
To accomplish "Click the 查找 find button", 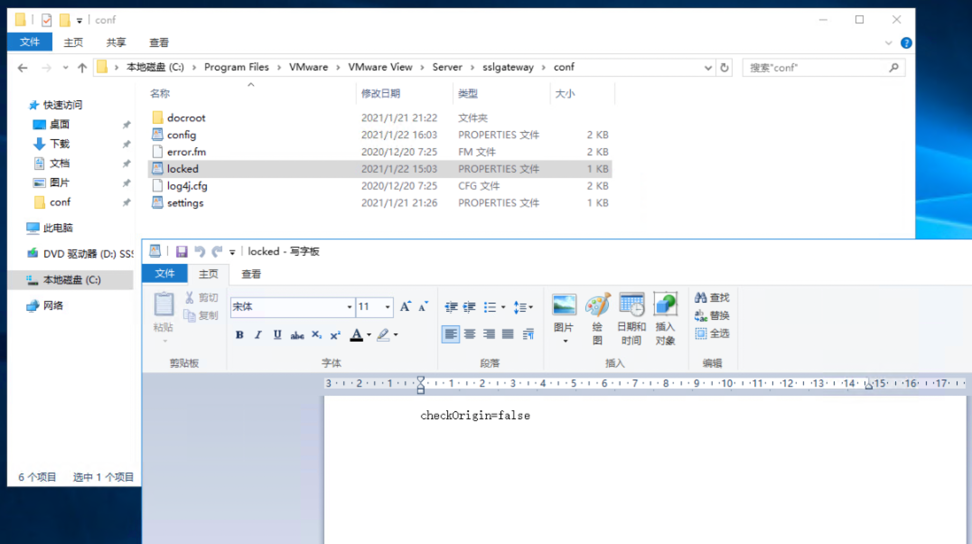I will click(712, 297).
